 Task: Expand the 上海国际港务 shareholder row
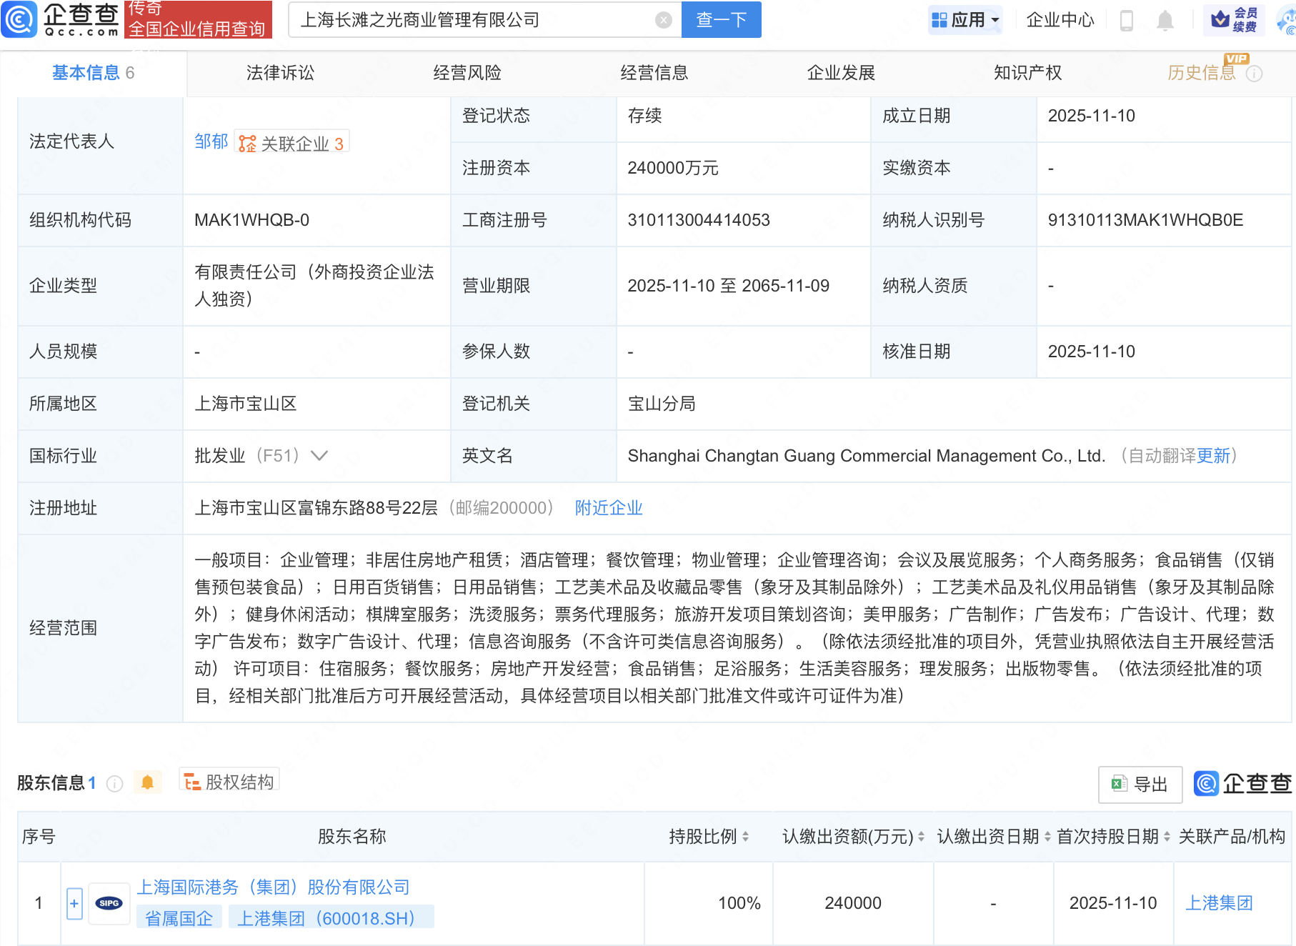74,903
